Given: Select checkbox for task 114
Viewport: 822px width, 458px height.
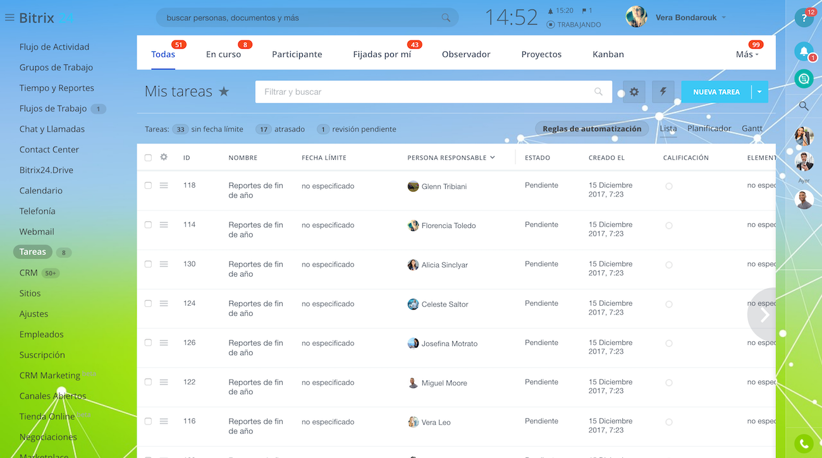Looking at the screenshot, I should tap(148, 225).
